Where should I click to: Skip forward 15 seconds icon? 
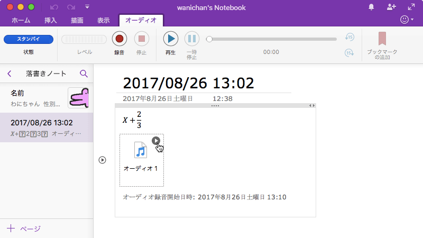[x=350, y=52]
